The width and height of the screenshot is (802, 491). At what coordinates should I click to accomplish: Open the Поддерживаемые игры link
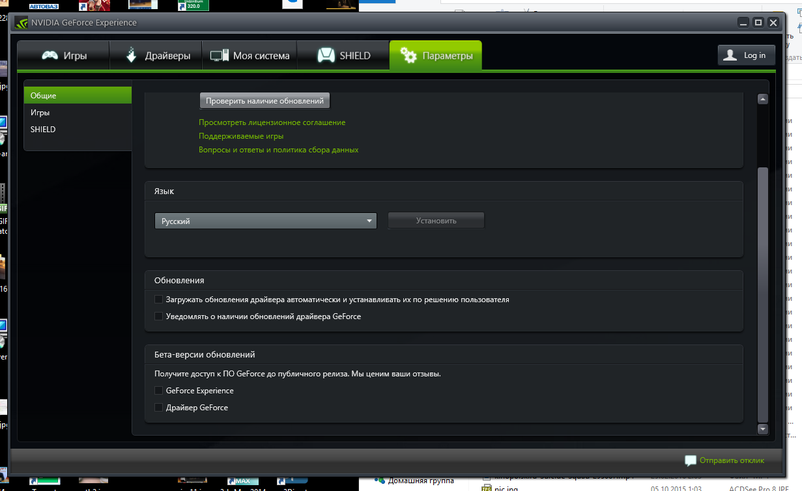click(x=241, y=136)
